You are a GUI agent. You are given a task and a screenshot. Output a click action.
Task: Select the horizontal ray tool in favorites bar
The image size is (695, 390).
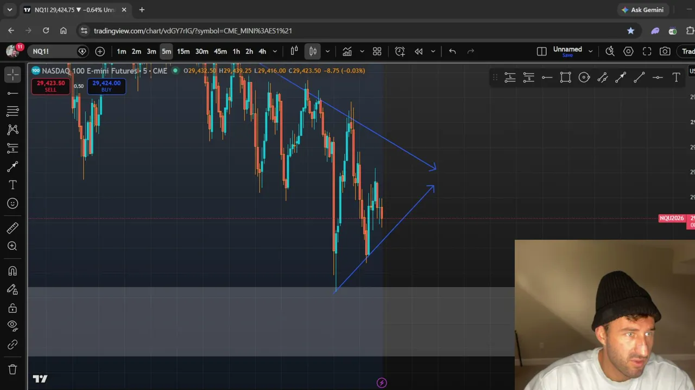[x=547, y=77]
